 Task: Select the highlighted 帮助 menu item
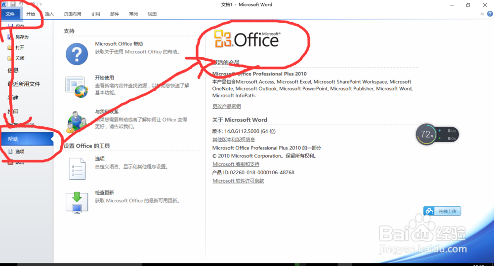point(27,139)
